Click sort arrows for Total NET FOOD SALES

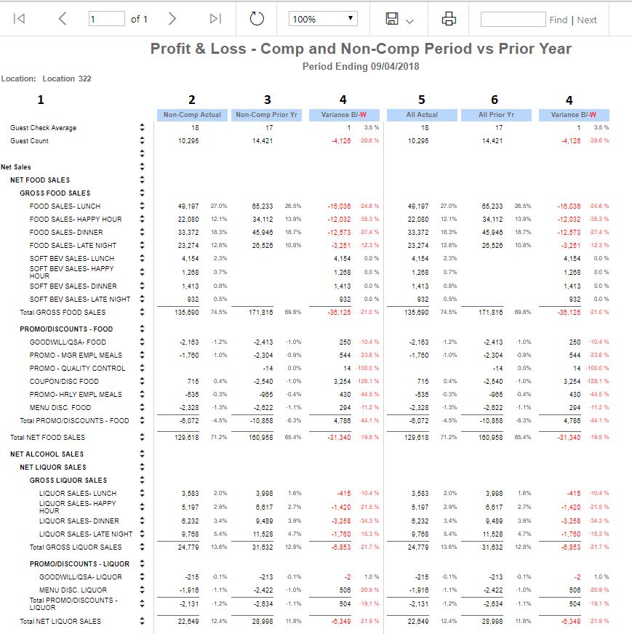pyautogui.click(x=142, y=437)
